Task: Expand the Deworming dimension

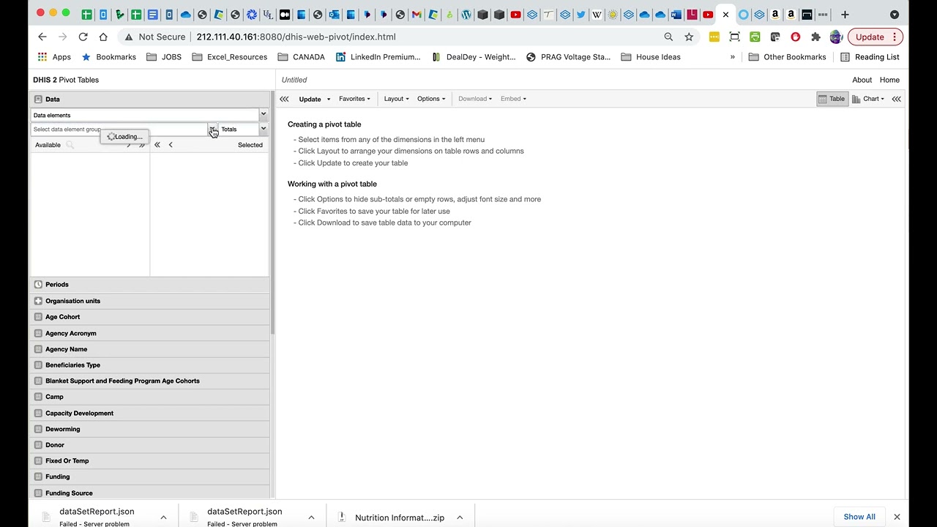Action: pos(149,429)
